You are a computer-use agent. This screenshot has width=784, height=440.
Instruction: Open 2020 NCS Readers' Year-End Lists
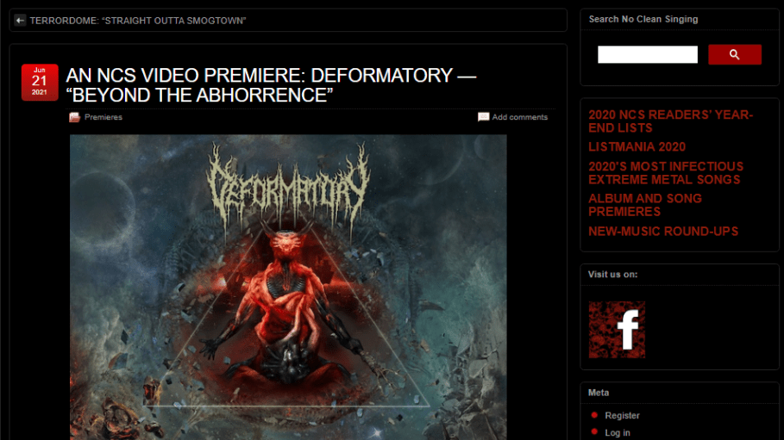tap(670, 121)
